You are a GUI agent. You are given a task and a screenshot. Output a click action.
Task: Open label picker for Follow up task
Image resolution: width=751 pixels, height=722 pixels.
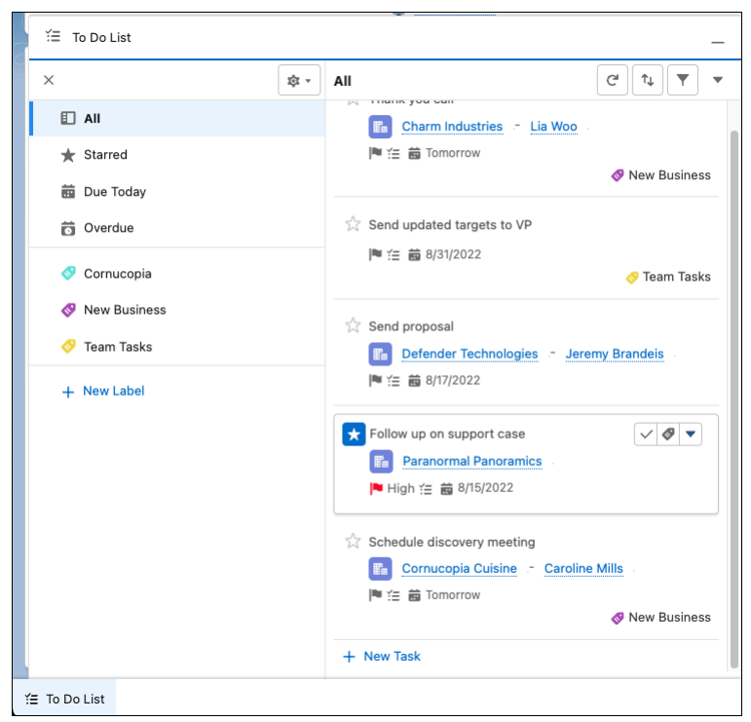pyautogui.click(x=668, y=434)
